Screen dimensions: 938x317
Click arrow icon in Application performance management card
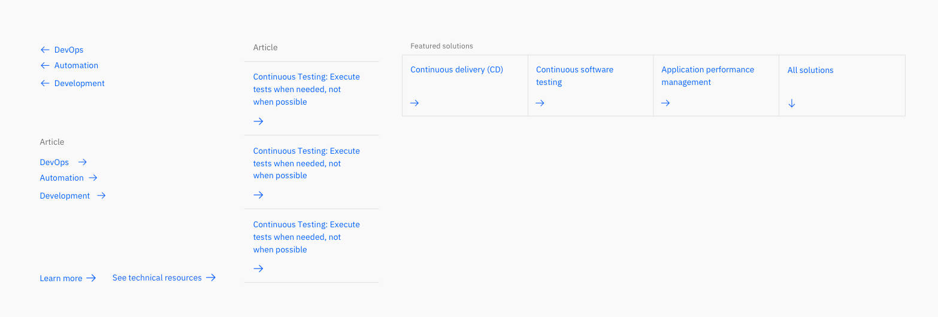pyautogui.click(x=665, y=103)
